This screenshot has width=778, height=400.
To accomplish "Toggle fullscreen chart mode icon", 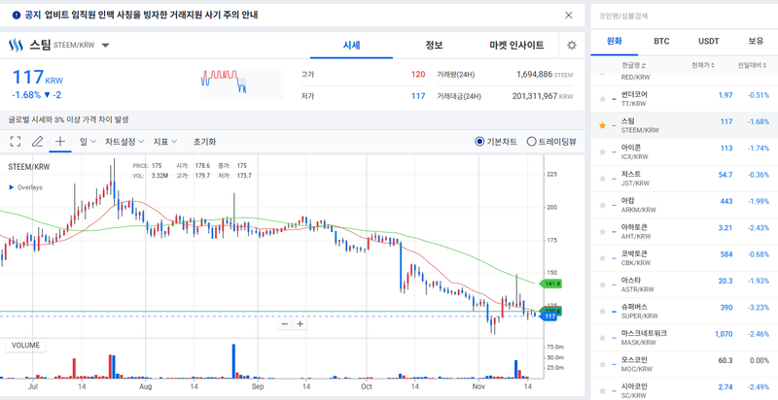I will point(16,142).
